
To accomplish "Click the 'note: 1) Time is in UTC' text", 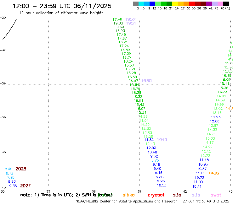I will [47, 195].
